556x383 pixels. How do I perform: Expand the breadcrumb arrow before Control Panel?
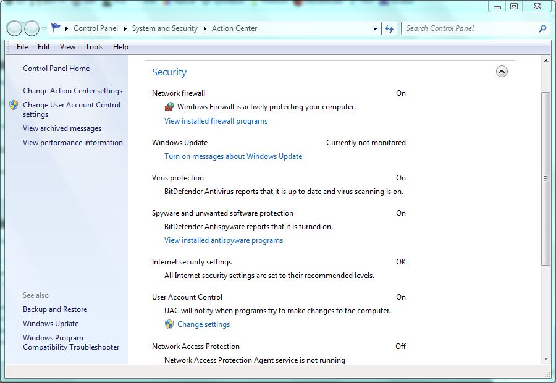click(x=66, y=28)
